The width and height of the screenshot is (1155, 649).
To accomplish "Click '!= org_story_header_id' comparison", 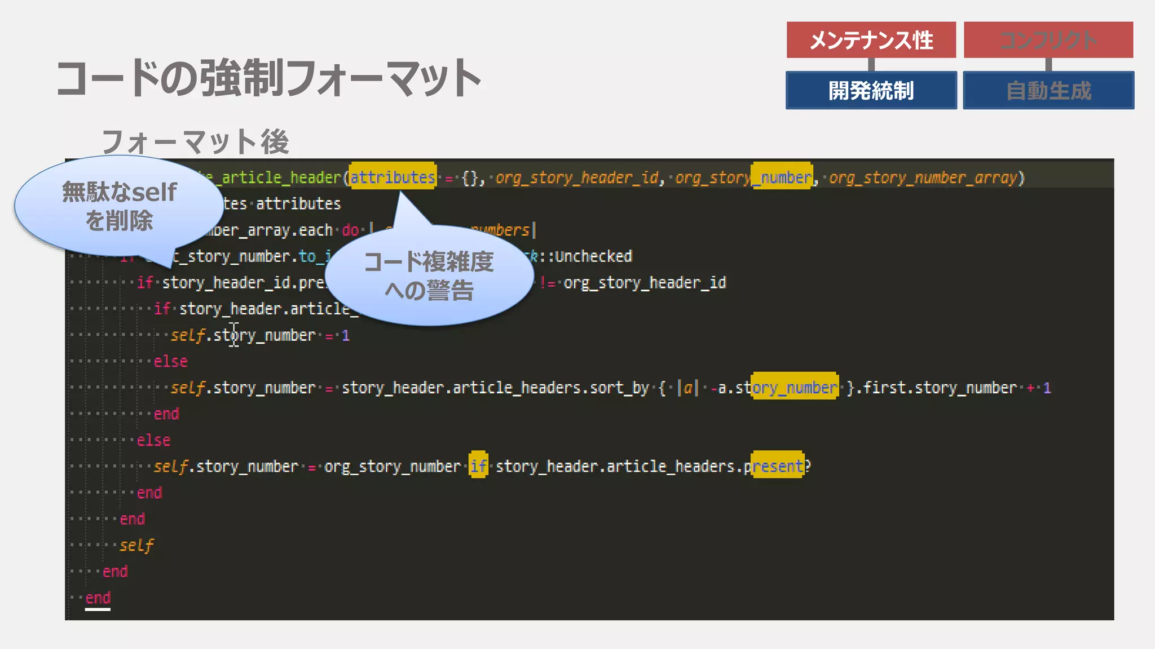I will click(633, 282).
